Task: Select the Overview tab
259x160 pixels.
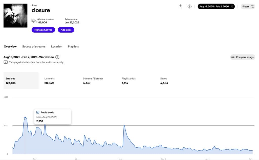Action: point(10,46)
